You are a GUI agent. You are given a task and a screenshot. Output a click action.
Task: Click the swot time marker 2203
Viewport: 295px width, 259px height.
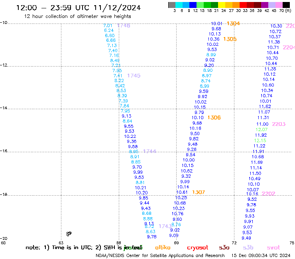[279, 124]
